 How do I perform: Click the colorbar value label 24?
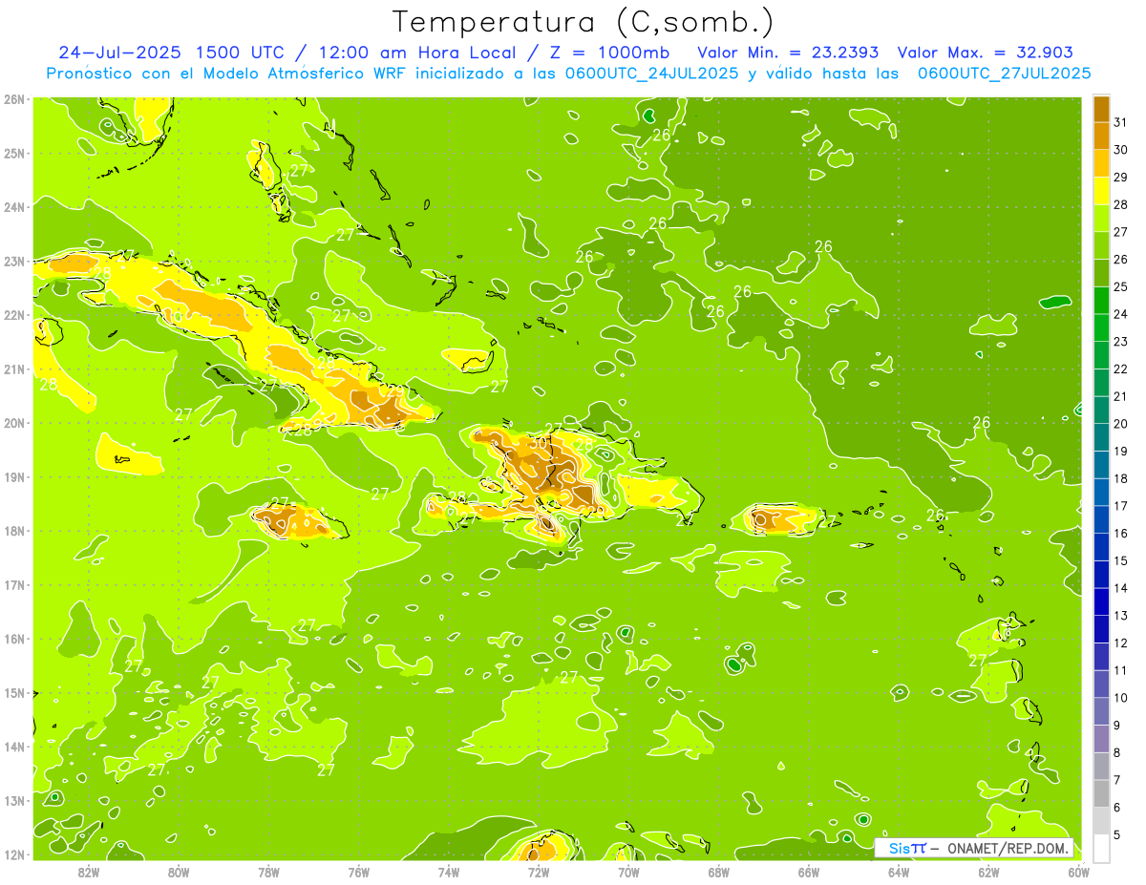(x=1121, y=313)
